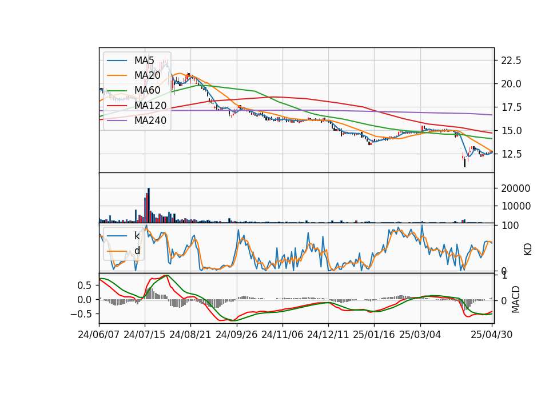
Task: Click the 22.5 price axis value
Action: [x=511, y=61]
